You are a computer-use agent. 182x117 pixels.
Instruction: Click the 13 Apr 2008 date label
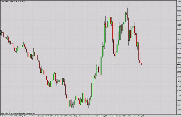coord(77,116)
